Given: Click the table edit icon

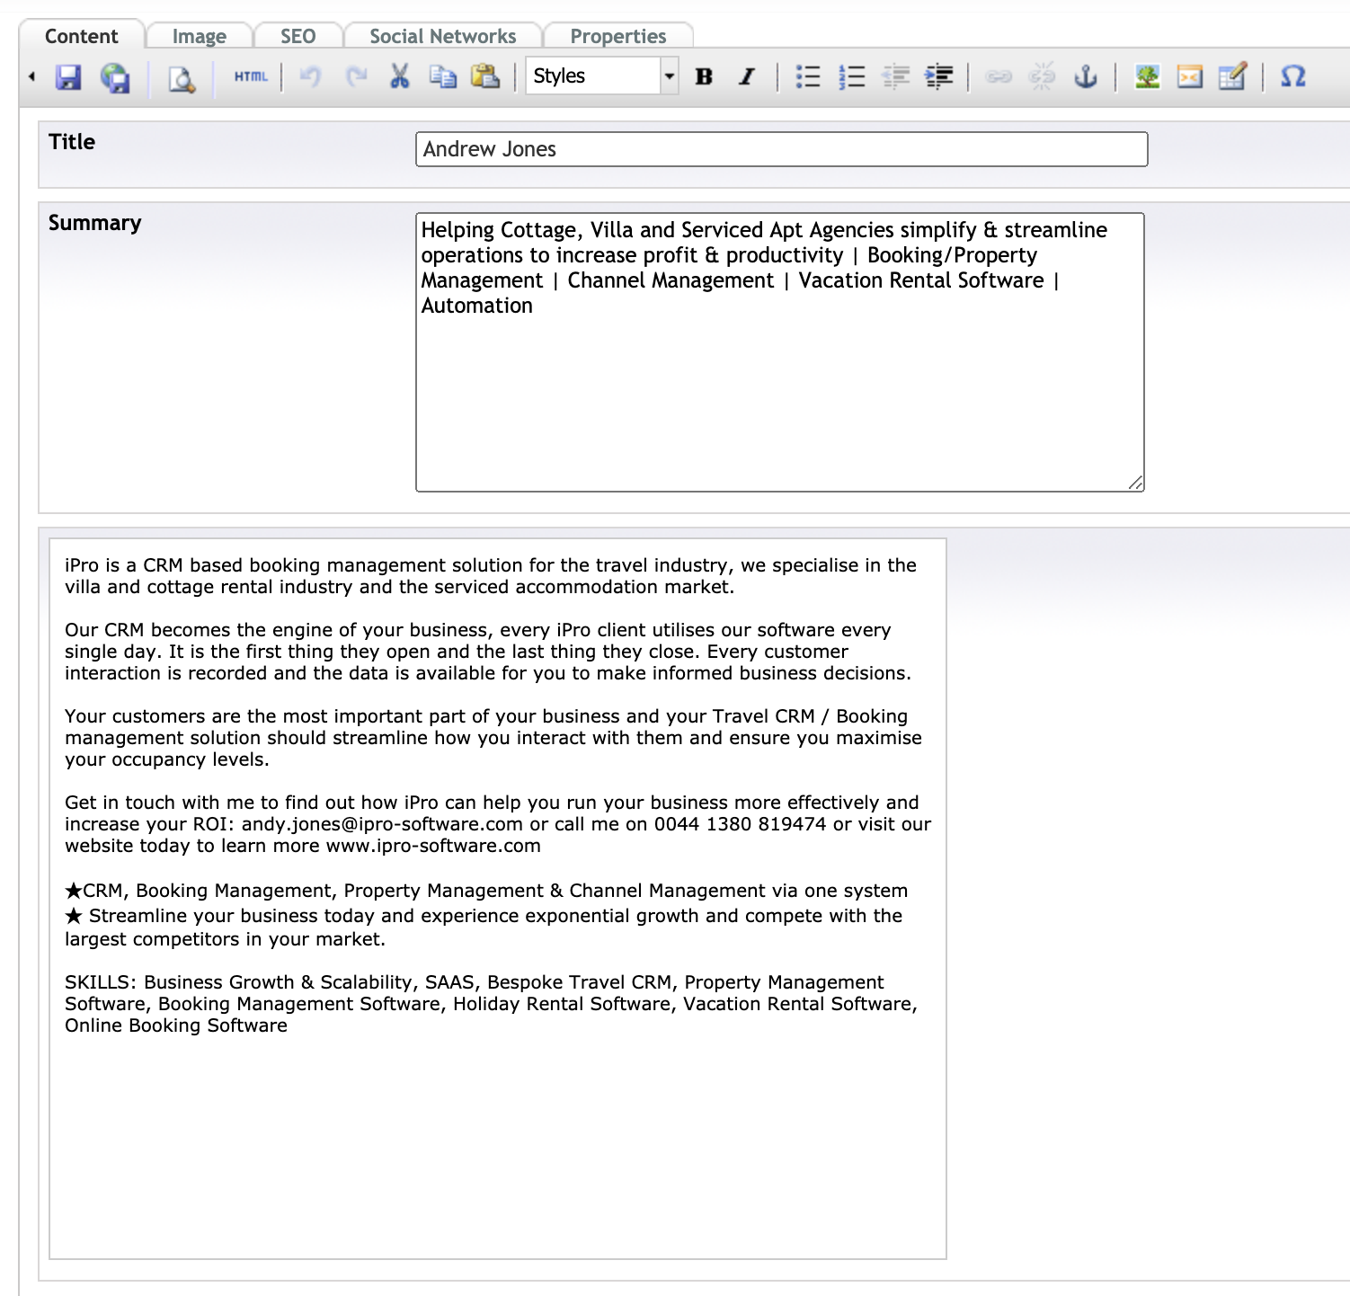Looking at the screenshot, I should 1232,76.
